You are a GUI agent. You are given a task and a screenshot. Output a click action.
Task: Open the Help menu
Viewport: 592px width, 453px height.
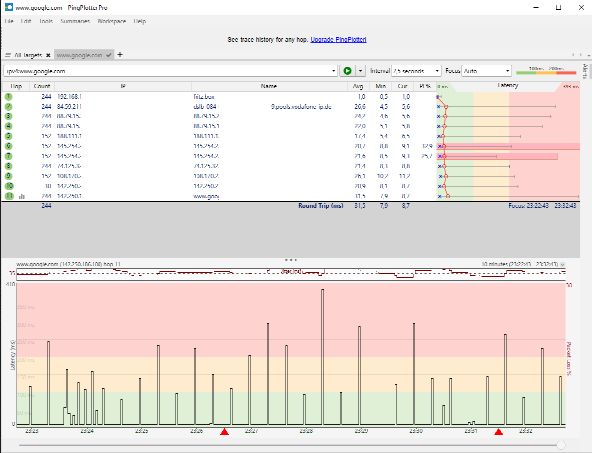[139, 21]
